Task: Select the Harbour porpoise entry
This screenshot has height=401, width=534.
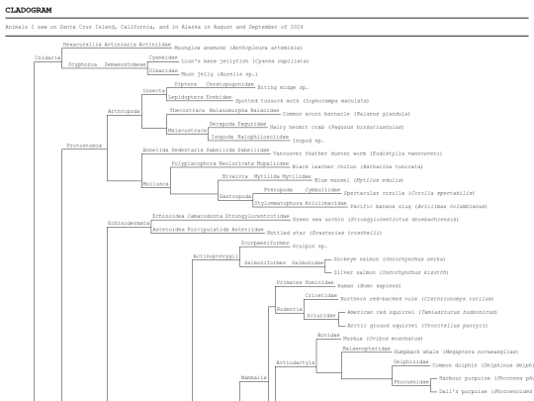Action: (x=487, y=378)
